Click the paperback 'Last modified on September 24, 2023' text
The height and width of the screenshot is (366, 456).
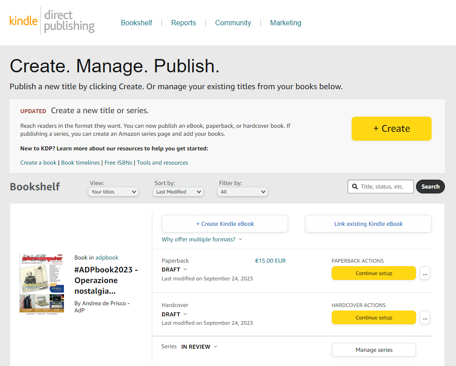(x=207, y=279)
